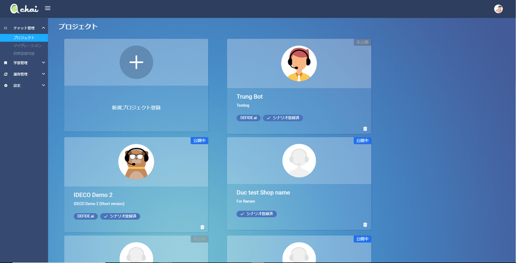The height and width of the screenshot is (263, 516).
Task: Open the user profile avatar menu
Action: (498, 9)
